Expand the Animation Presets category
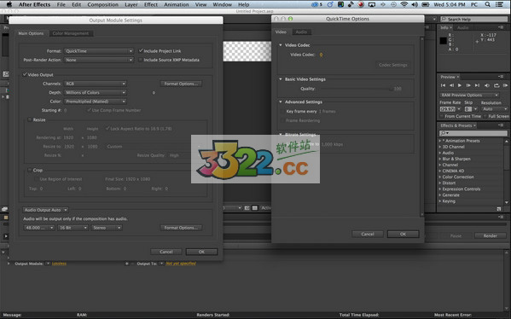The image size is (511, 319). tap(440, 141)
